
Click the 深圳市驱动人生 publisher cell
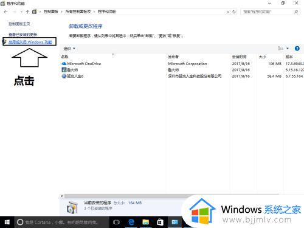coord(195,76)
